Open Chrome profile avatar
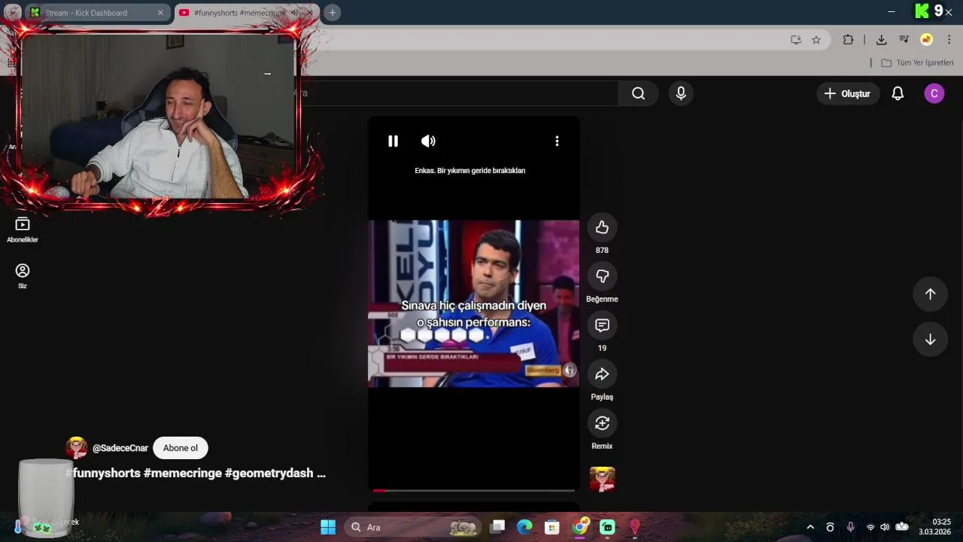This screenshot has height=542, width=963. pyautogui.click(x=926, y=40)
